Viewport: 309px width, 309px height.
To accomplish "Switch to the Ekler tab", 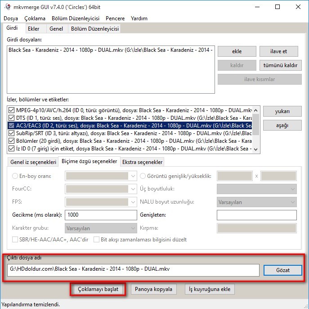I will pyautogui.click(x=34, y=28).
